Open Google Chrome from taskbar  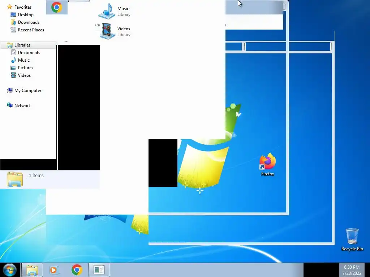pos(77,270)
